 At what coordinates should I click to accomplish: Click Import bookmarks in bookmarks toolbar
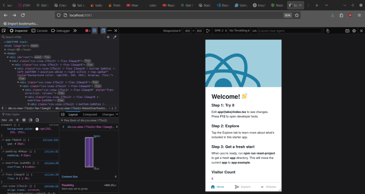20,24
